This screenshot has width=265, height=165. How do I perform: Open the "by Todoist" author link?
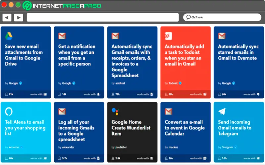173,83
